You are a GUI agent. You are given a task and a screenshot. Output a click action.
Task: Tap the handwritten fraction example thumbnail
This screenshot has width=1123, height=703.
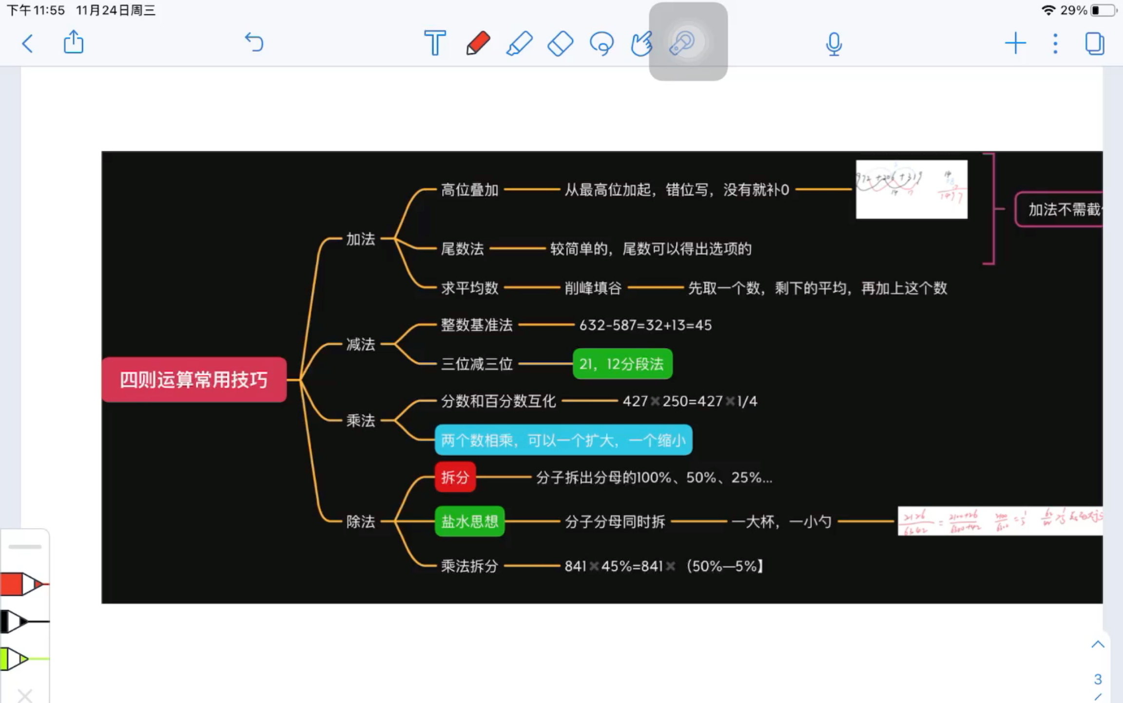(1000, 521)
